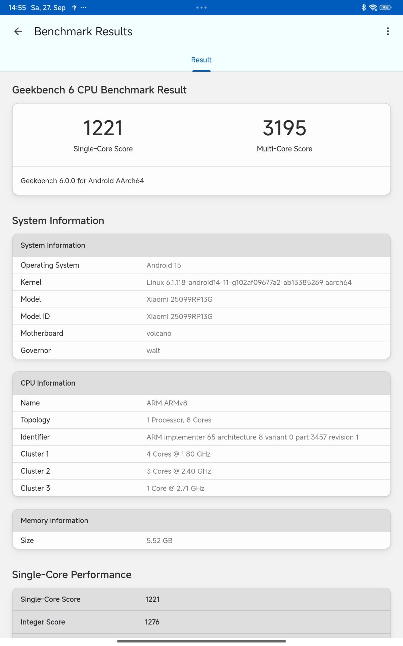The width and height of the screenshot is (403, 646).
Task: Tap the Bluetooth status icon
Action: (x=363, y=7)
